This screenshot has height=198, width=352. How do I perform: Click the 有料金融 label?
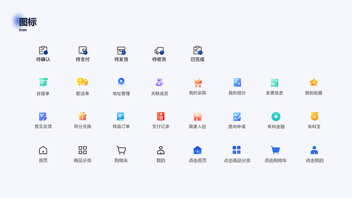pos(276,127)
